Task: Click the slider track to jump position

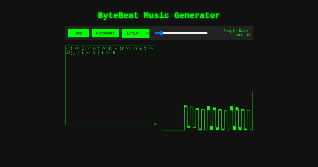Action: tap(185, 33)
